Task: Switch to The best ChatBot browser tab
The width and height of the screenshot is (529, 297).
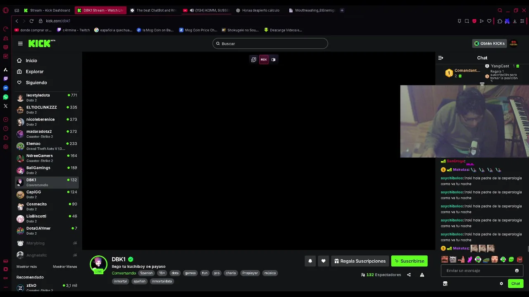Action: tap(153, 10)
